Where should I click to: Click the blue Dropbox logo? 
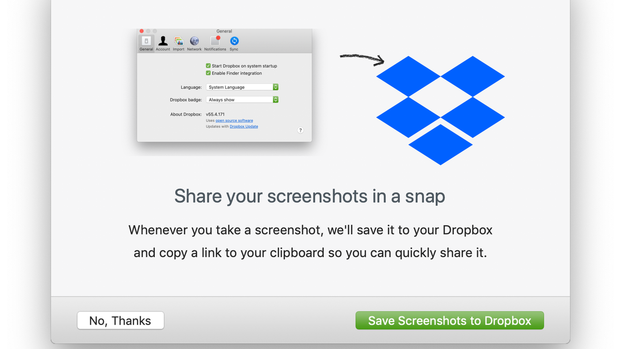pos(440,111)
